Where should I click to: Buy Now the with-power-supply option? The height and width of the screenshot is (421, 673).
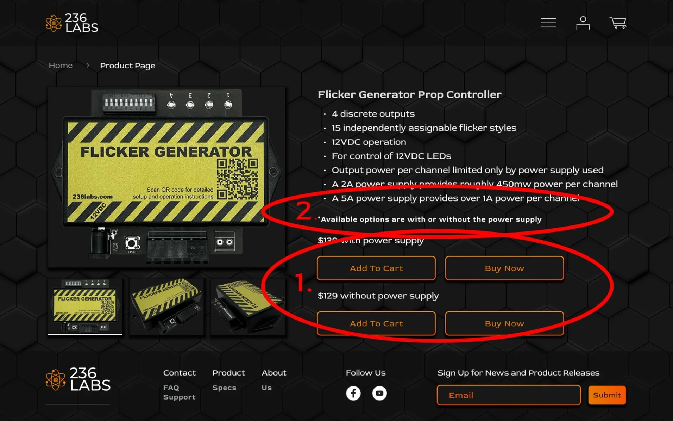pyautogui.click(x=504, y=268)
